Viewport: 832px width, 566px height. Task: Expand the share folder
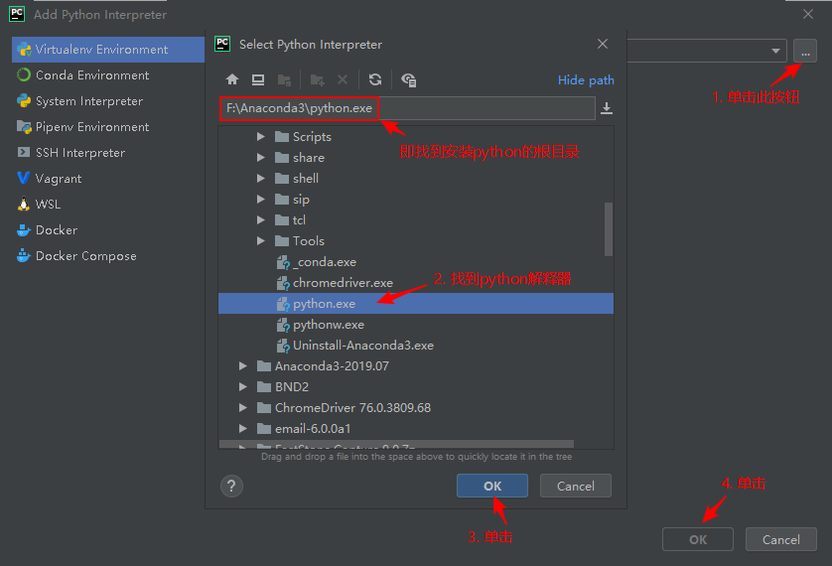click(x=260, y=158)
